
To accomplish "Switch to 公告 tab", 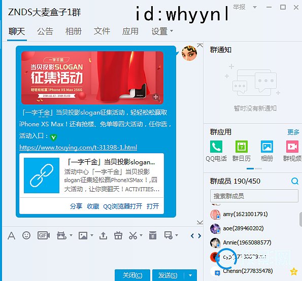I will 45,31.
